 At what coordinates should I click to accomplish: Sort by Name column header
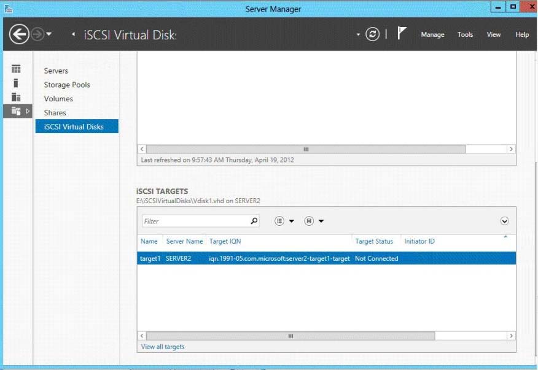(x=149, y=241)
